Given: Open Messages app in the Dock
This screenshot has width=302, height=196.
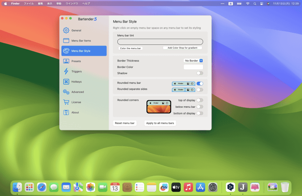Looking at the screenshot, I should [x=54, y=187].
